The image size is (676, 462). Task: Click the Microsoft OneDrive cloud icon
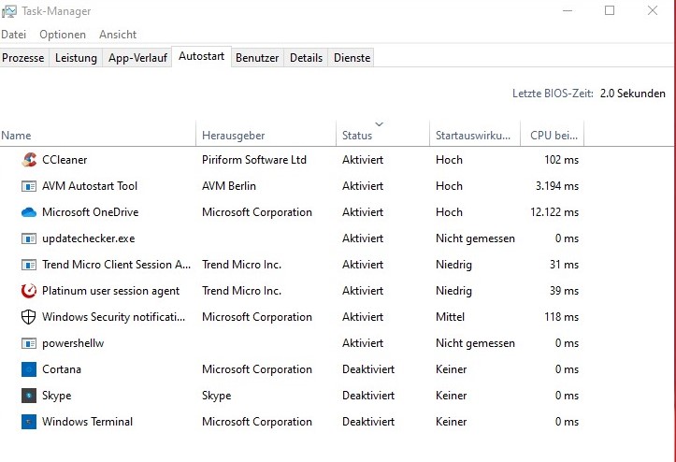pos(29,212)
